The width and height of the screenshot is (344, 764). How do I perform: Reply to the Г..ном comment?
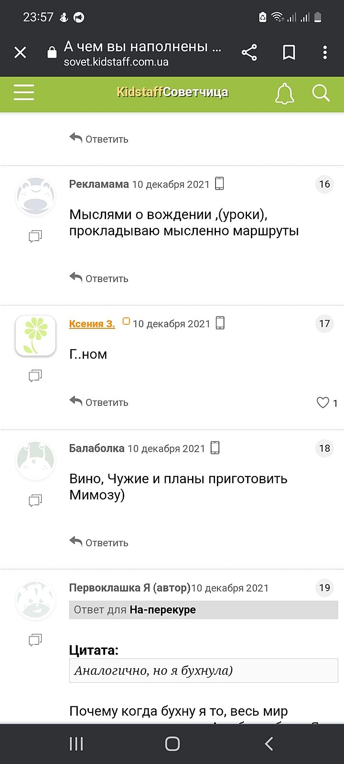[x=99, y=402]
